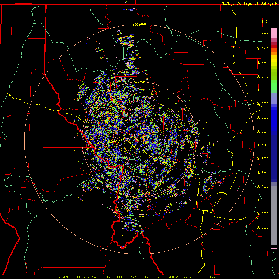Click the 50 NMI range ring label
Image resolution: width=279 pixels, height=279 pixels.
pyautogui.click(x=139, y=82)
